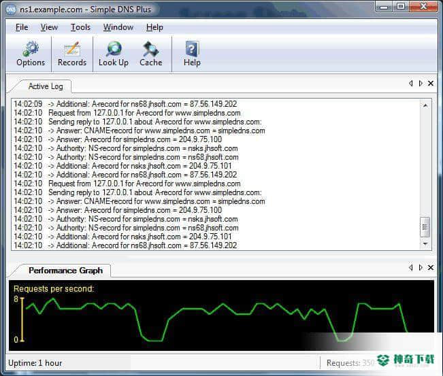Click the log scrollbar thumb

[x=425, y=227]
